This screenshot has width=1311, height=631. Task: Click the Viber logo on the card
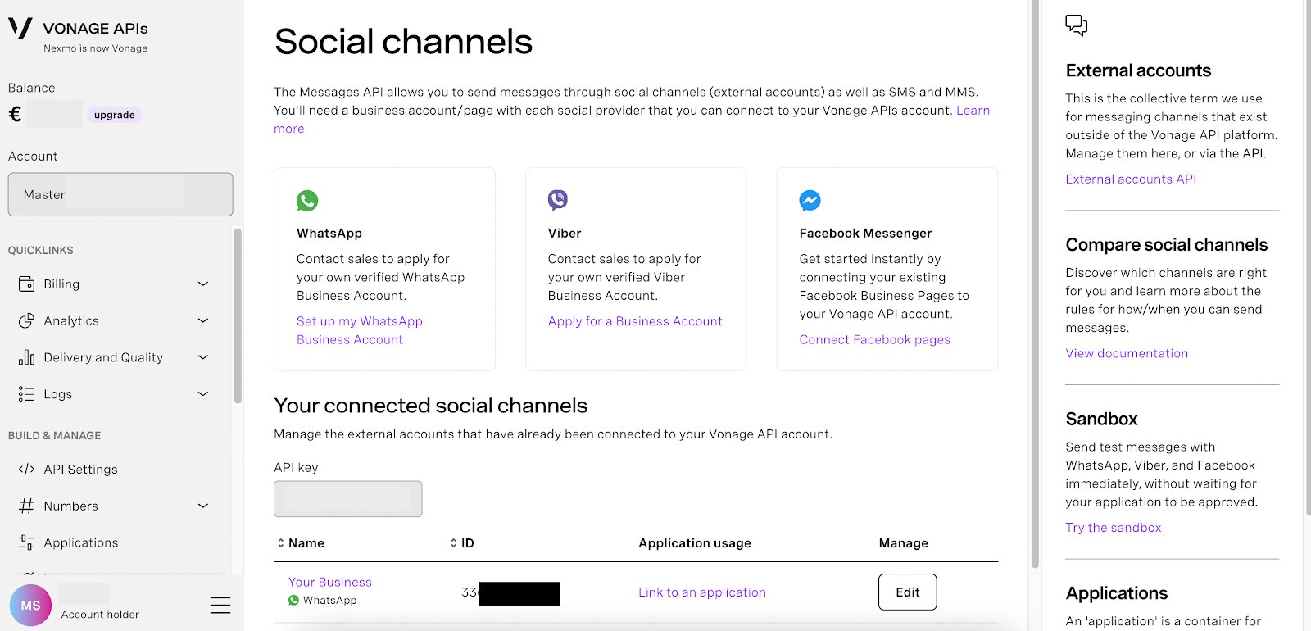tap(558, 200)
